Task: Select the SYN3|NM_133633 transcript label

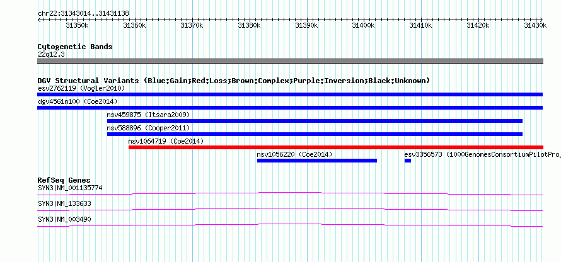Action: pos(64,203)
